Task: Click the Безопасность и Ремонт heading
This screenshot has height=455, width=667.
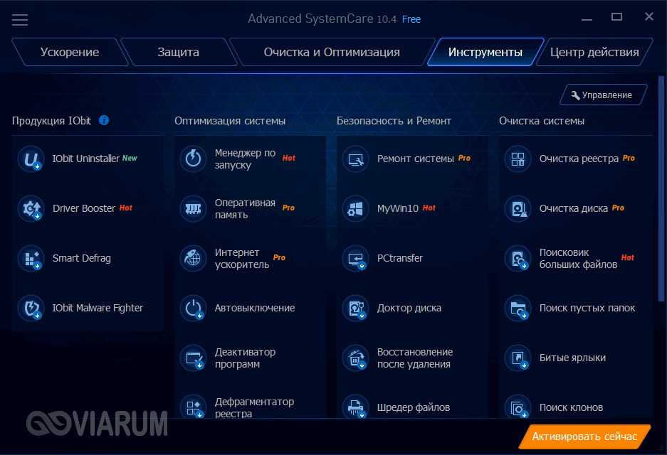Action: pos(394,121)
